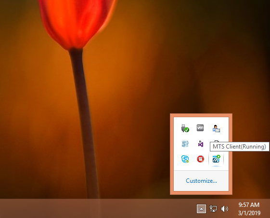Screen dimensions: 270x218
Task: Click the 3/1/2019 date on taskbar
Action: [249, 213]
